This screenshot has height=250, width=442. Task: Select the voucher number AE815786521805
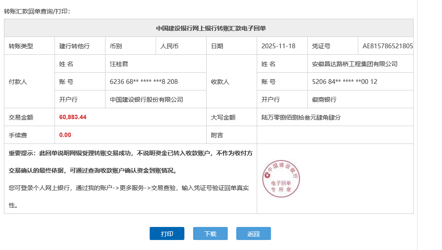coord(388,46)
